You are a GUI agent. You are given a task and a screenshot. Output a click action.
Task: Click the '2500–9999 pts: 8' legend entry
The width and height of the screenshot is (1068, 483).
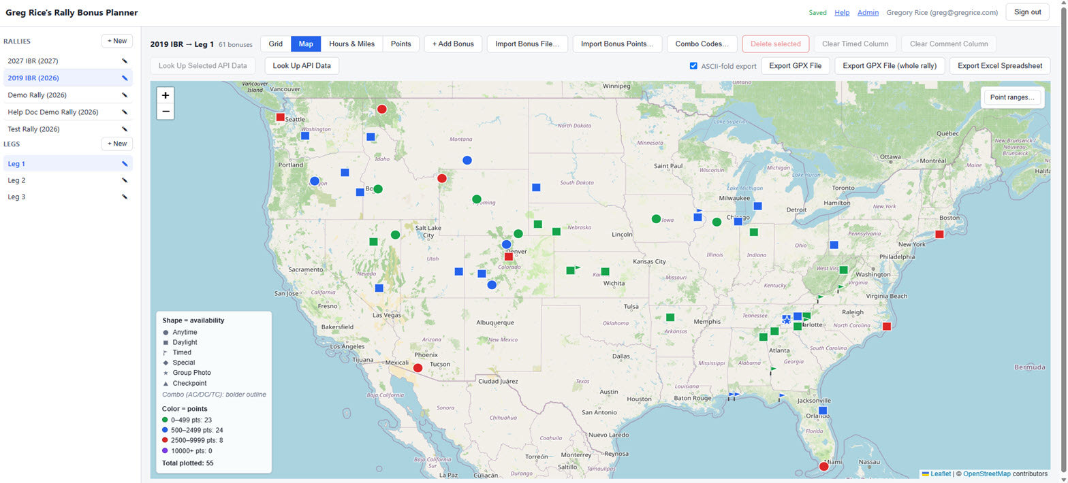[191, 440]
